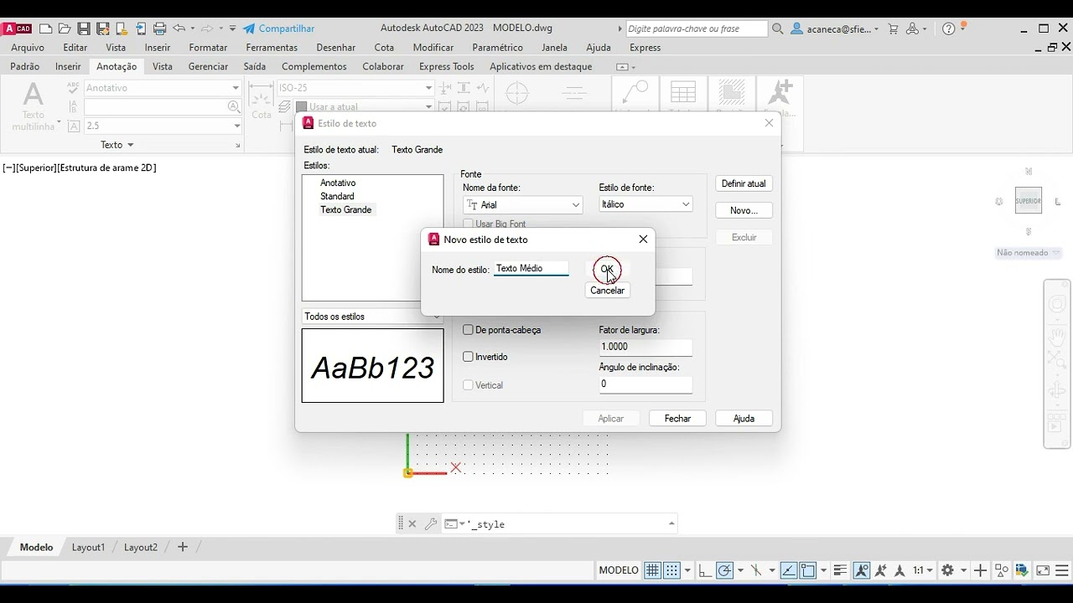Click the search magnifier icon in title bar
This screenshot has width=1073, height=603.
click(x=778, y=28)
